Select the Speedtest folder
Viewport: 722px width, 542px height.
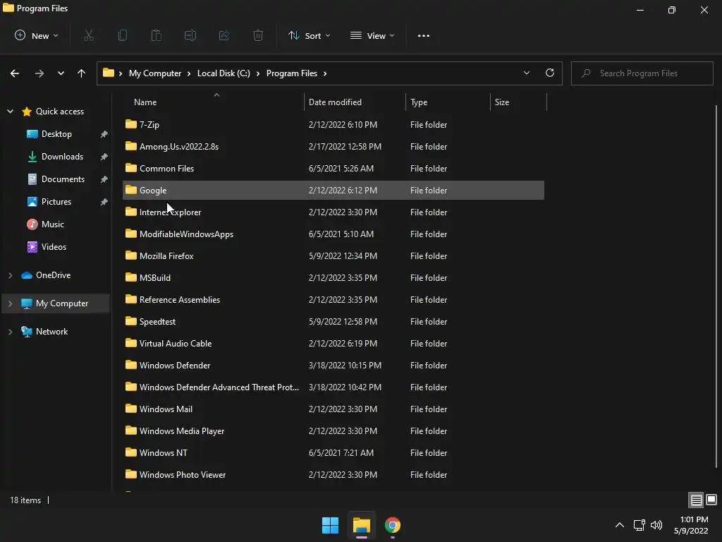[334, 322]
